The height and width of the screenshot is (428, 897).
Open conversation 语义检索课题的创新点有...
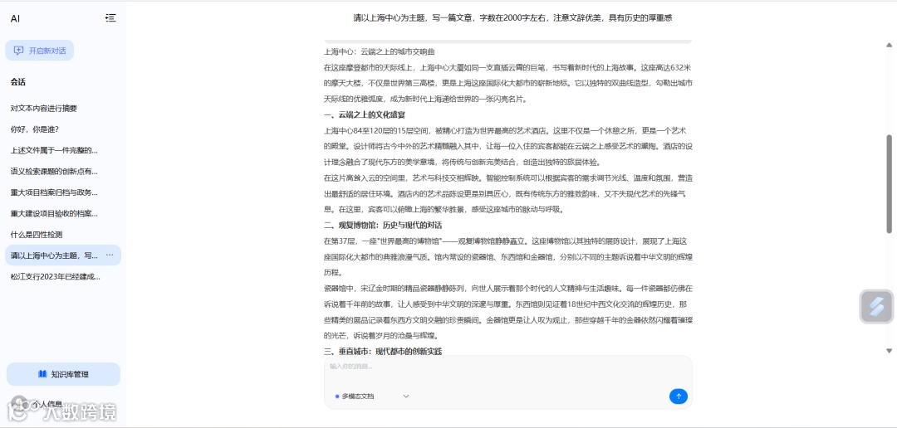[54, 172]
